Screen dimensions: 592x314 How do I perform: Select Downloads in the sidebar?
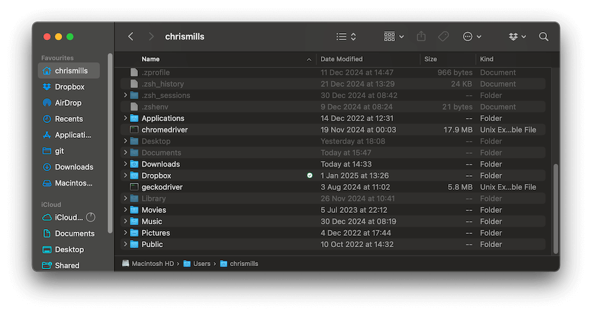[x=74, y=167]
